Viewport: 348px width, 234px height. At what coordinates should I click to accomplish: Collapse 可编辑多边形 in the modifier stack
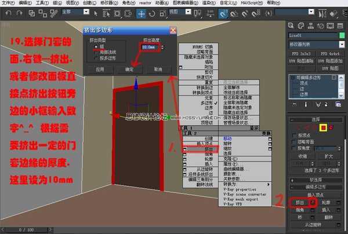click(x=293, y=78)
